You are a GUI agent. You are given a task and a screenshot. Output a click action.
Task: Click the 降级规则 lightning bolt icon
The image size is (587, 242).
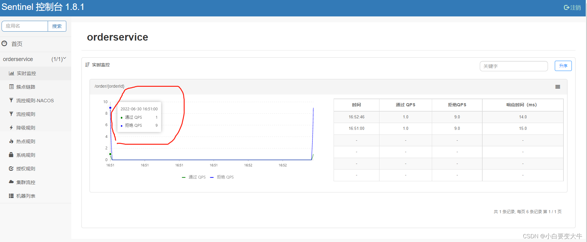[x=11, y=128]
